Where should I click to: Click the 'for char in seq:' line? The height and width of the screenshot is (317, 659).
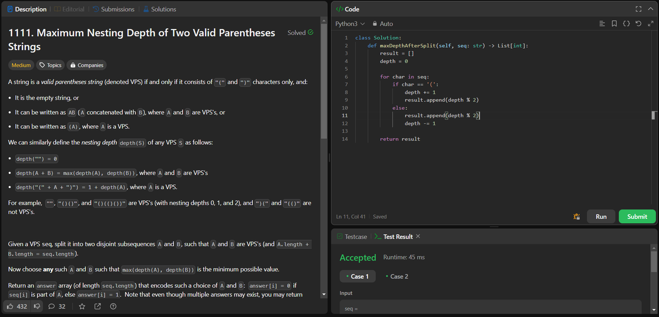click(405, 77)
